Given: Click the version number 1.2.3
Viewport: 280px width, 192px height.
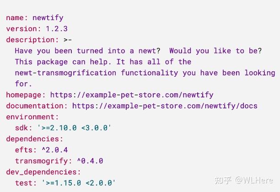Looking at the screenshot, I should click(x=57, y=29).
